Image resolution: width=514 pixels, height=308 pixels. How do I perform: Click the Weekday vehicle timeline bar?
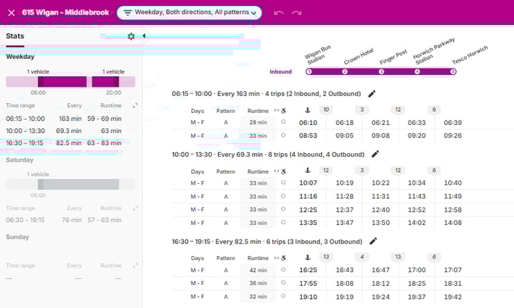click(x=69, y=82)
